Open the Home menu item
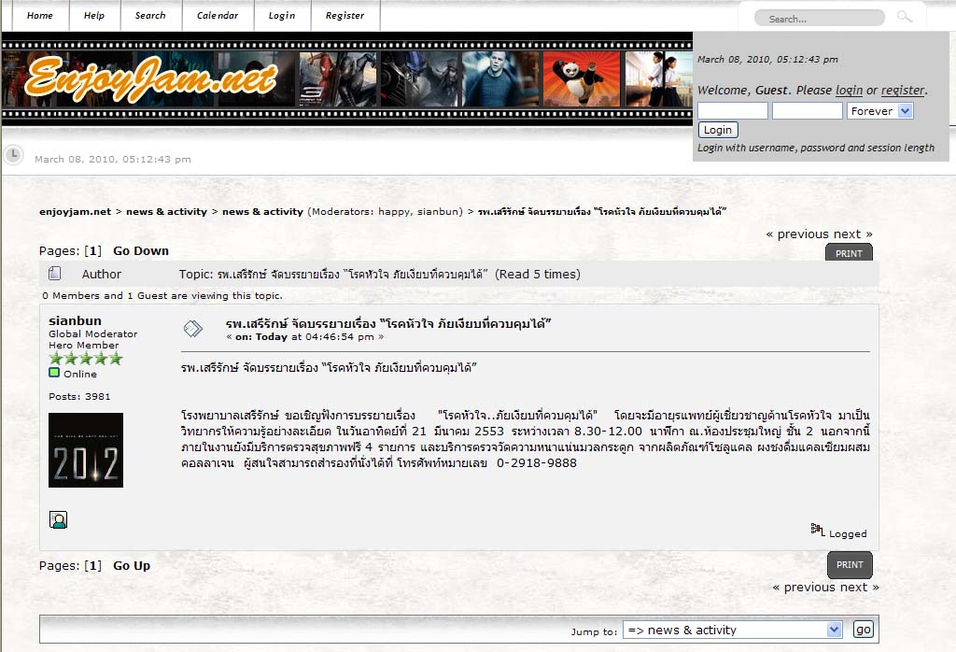This screenshot has height=652, width=956. (39, 15)
